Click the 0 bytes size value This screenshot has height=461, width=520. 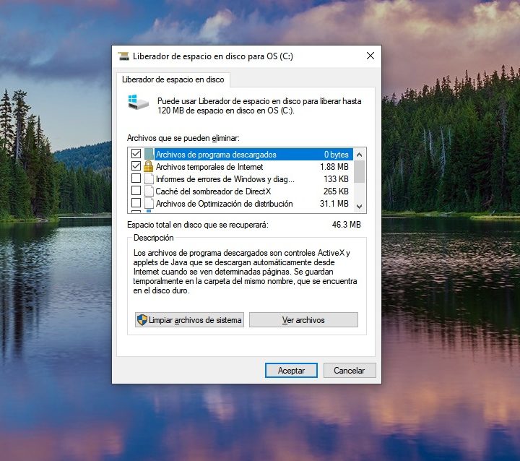(337, 155)
